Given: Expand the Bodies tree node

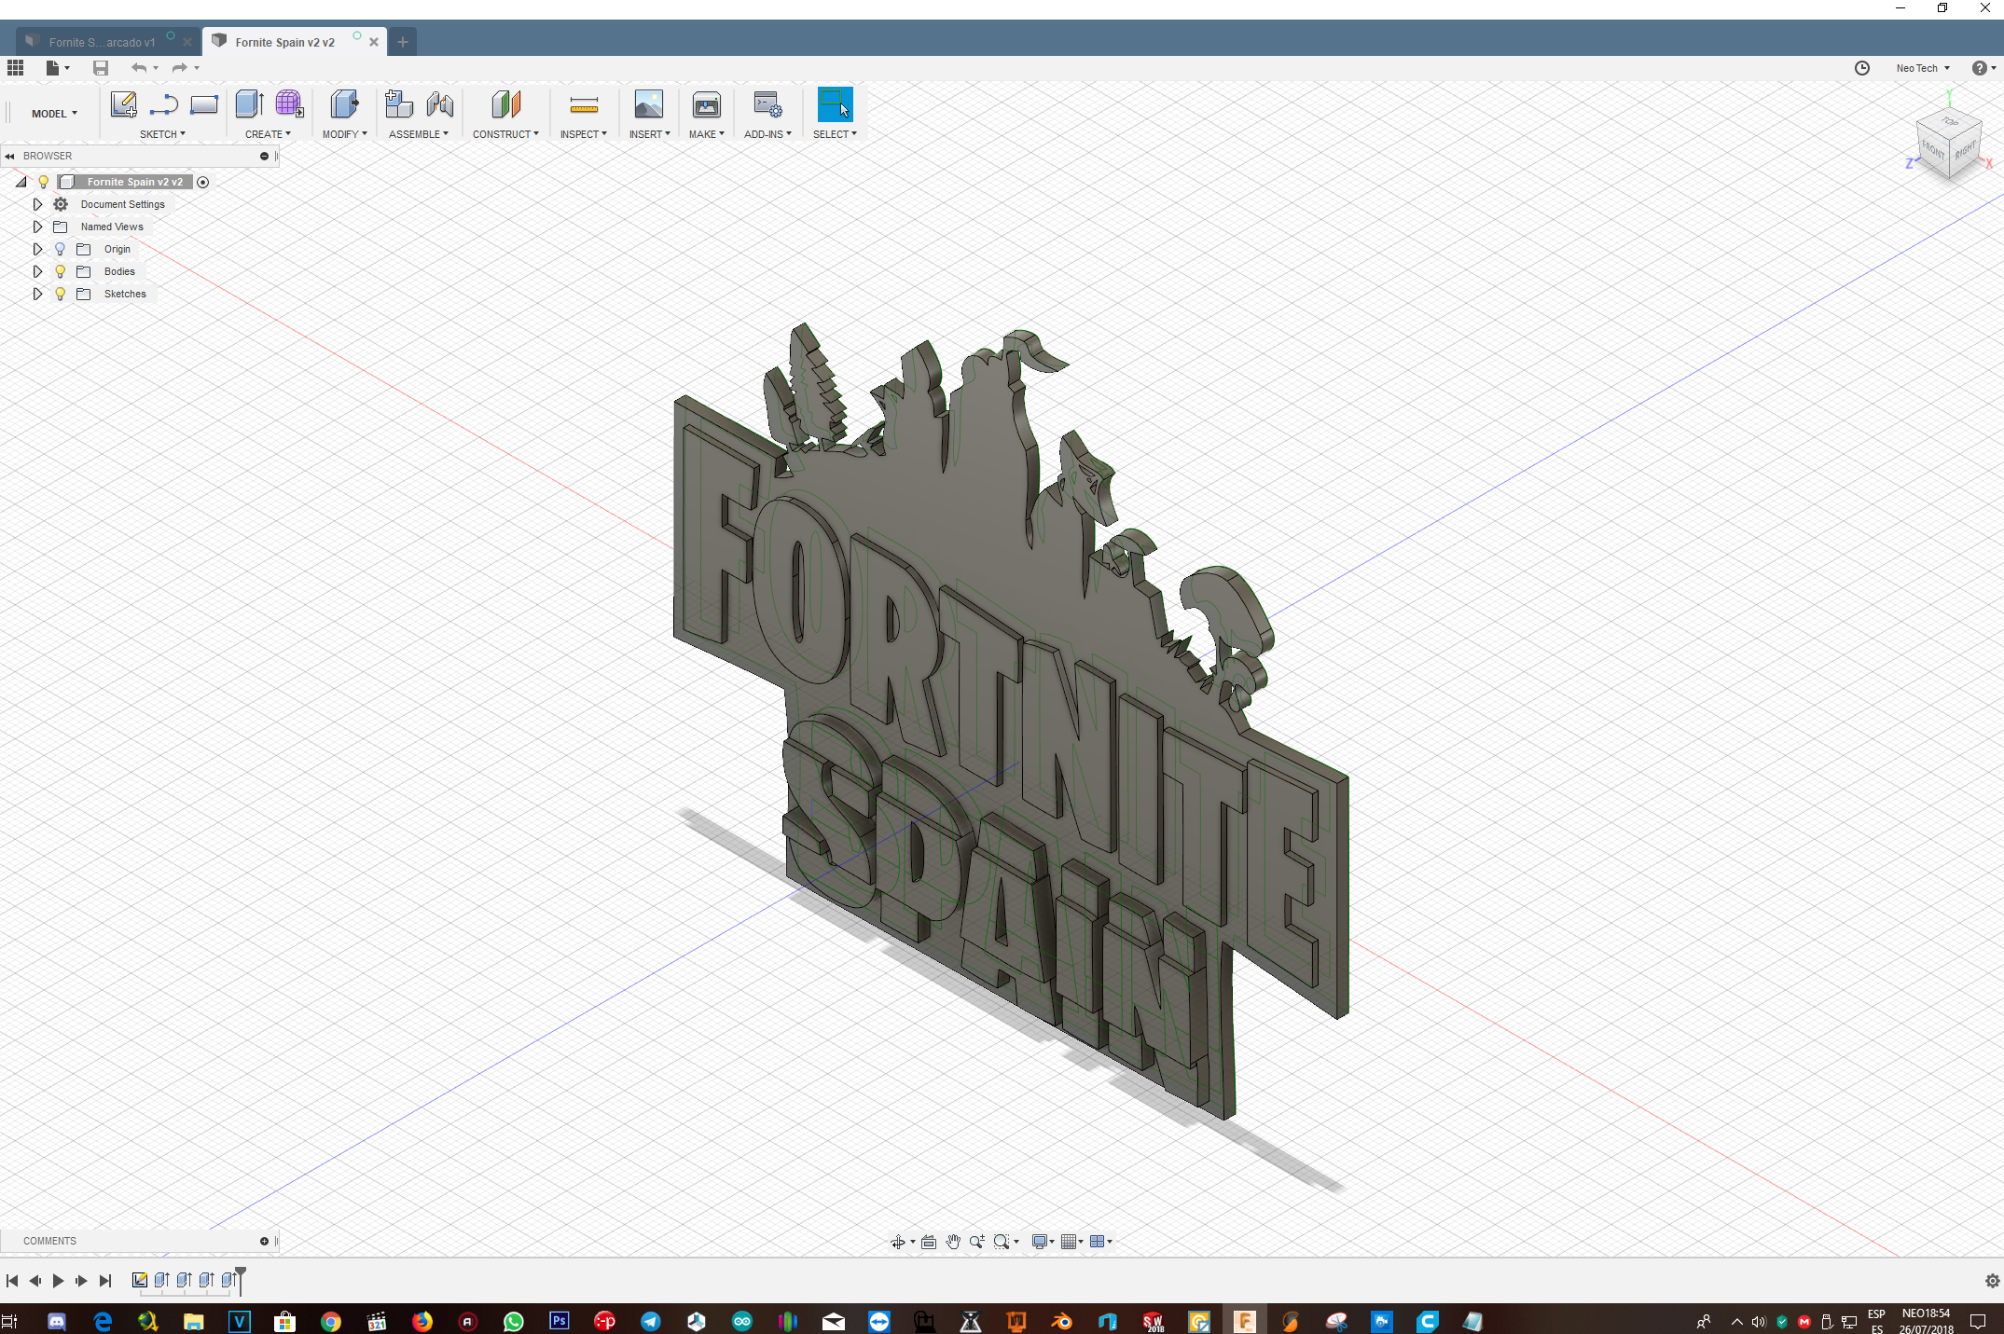Looking at the screenshot, I should click(x=37, y=271).
